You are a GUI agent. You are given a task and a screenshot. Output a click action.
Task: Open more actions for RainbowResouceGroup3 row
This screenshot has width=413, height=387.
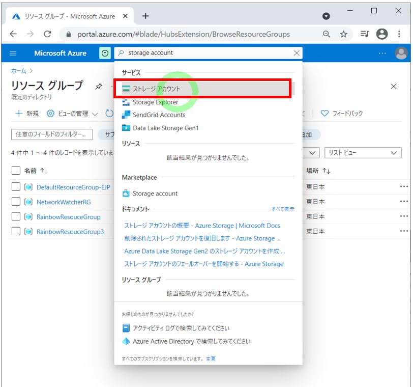(404, 231)
